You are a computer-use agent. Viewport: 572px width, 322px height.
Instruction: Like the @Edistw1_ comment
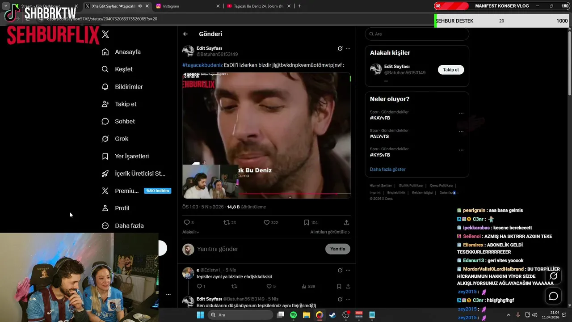pos(271,286)
